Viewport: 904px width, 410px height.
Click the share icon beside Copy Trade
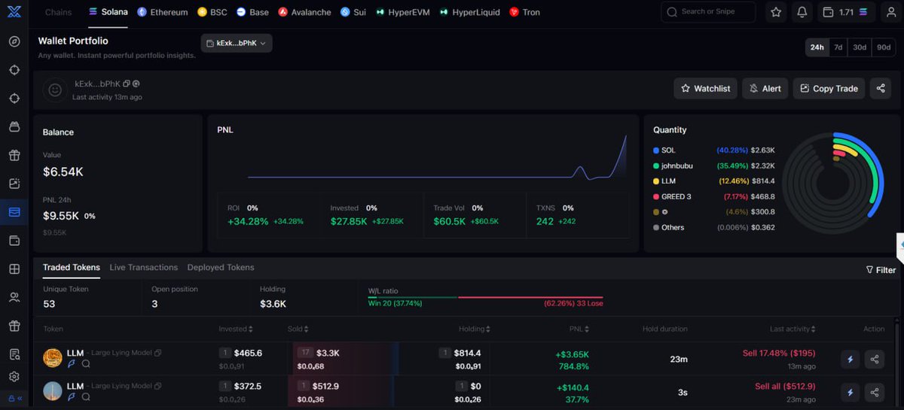(x=881, y=88)
